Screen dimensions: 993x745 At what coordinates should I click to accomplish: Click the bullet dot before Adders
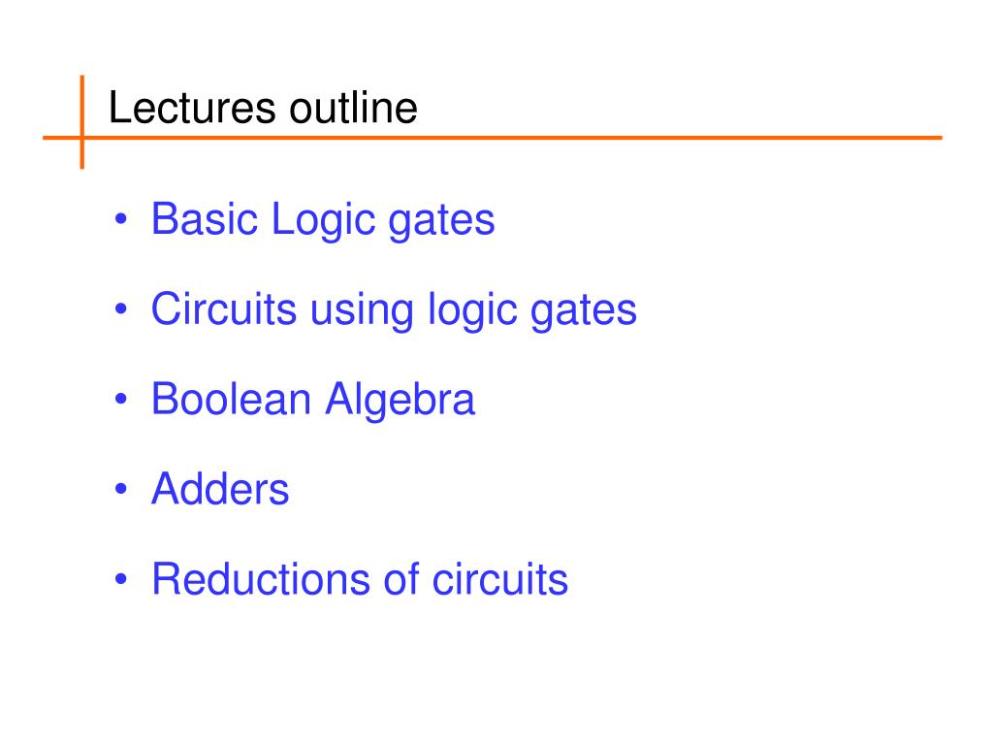point(121,489)
